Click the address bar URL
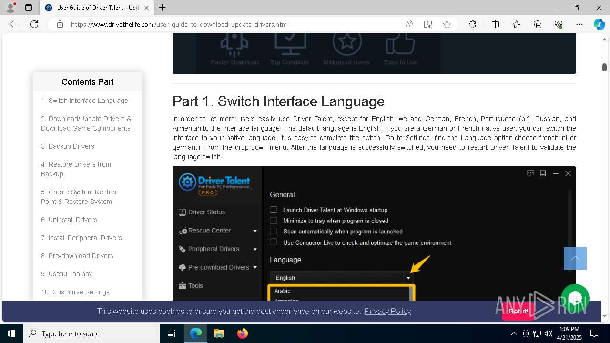 (x=180, y=24)
